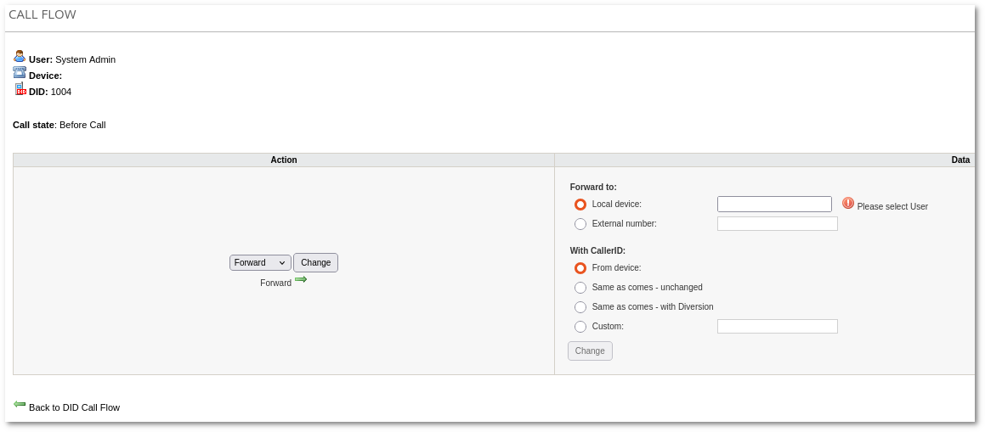Image resolution: width=985 pixels, height=432 pixels.
Task: Choose the From device CallerID option
Action: (580, 268)
